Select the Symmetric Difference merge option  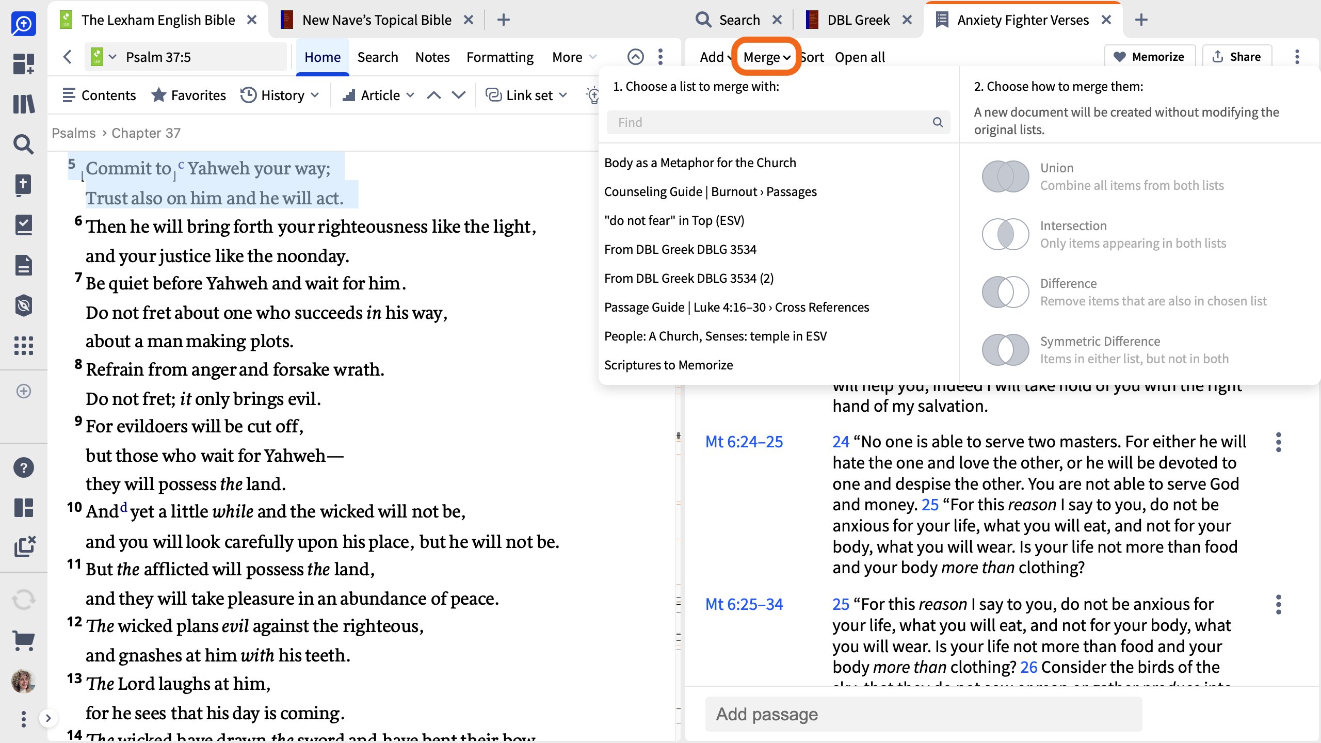pos(1105,350)
